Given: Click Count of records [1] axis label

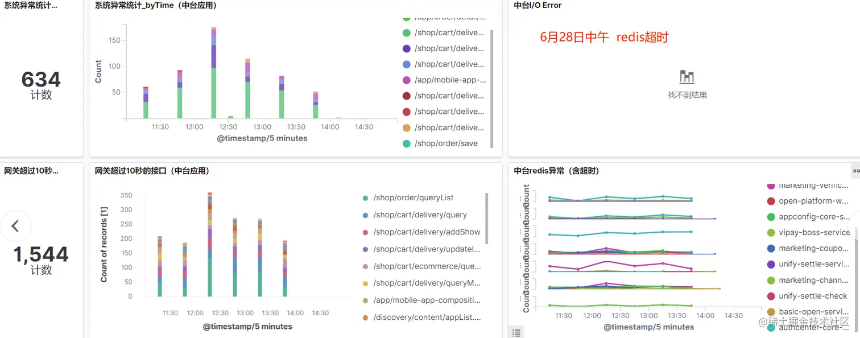Looking at the screenshot, I should (104, 245).
